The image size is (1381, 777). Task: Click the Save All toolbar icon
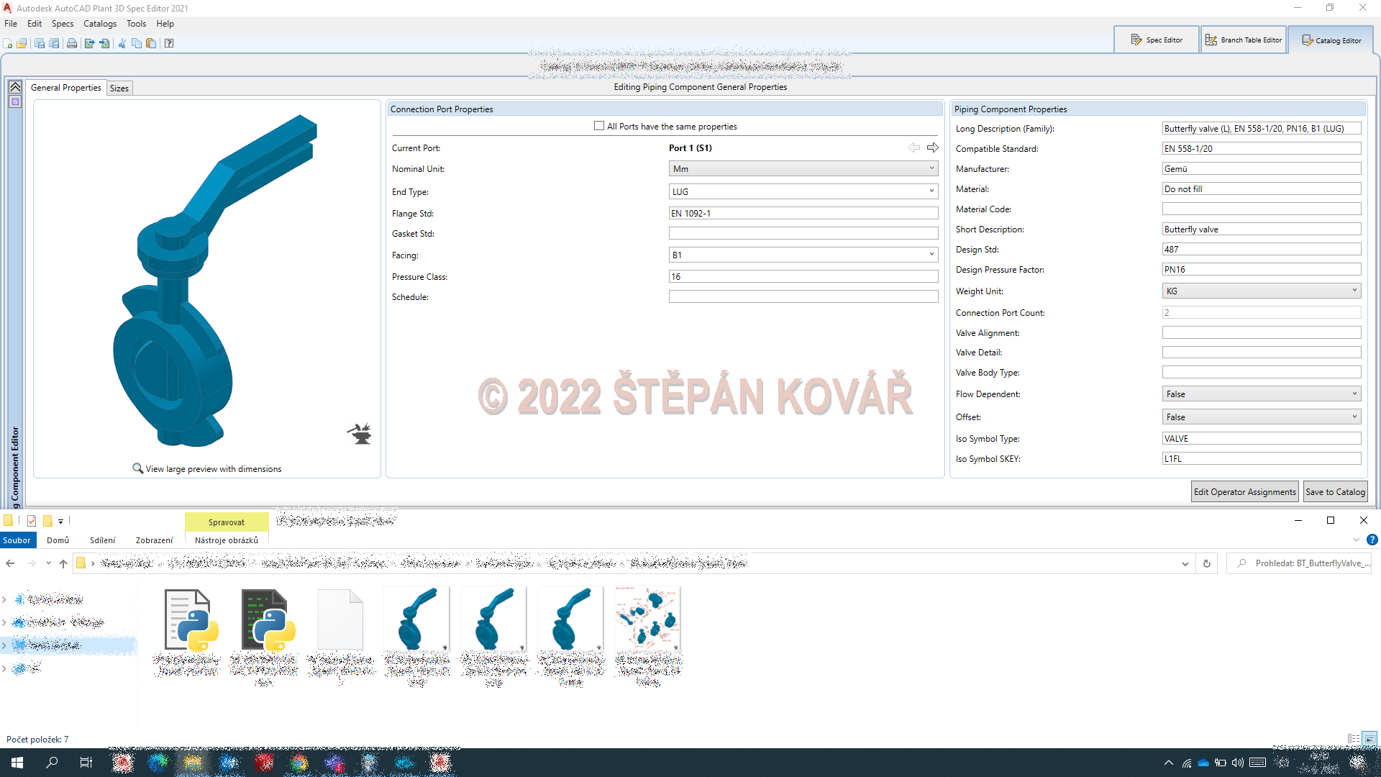click(x=54, y=43)
